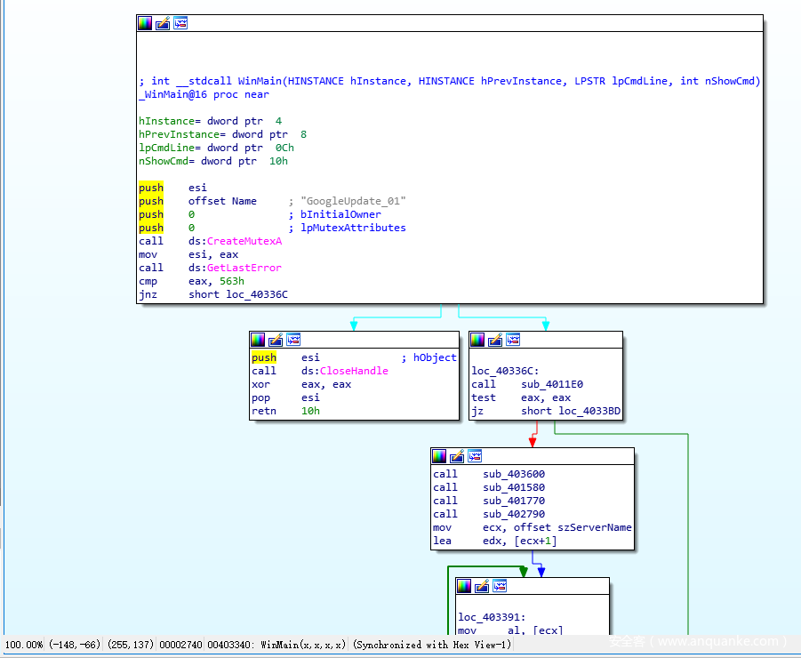Click the edit pencil icon in the CloseHandle block
This screenshot has width=801, height=658.
[276, 340]
